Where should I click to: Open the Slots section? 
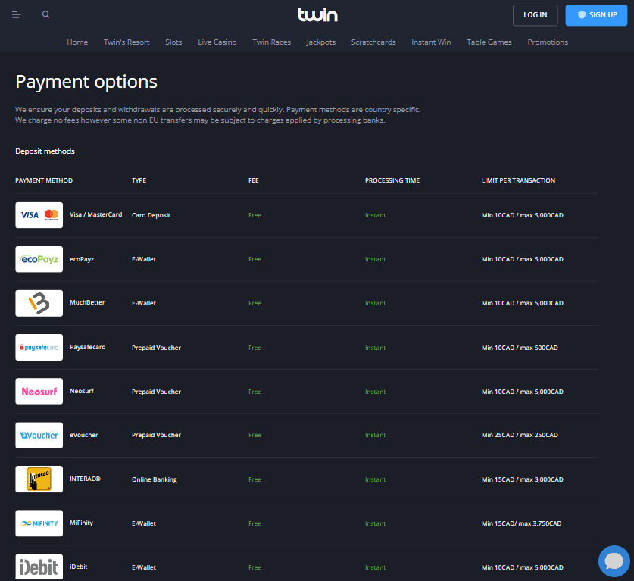click(x=173, y=42)
